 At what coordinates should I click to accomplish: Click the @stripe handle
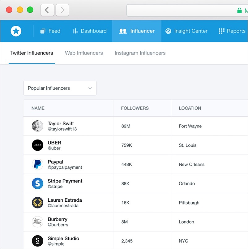(55, 187)
